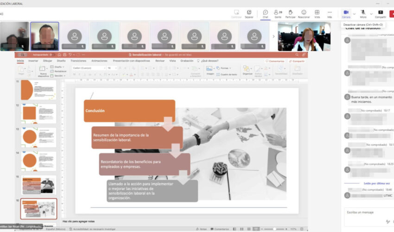Open the Calibri (Cuerpo) font dropdown
This screenshot has width=394, height=232.
89,68
